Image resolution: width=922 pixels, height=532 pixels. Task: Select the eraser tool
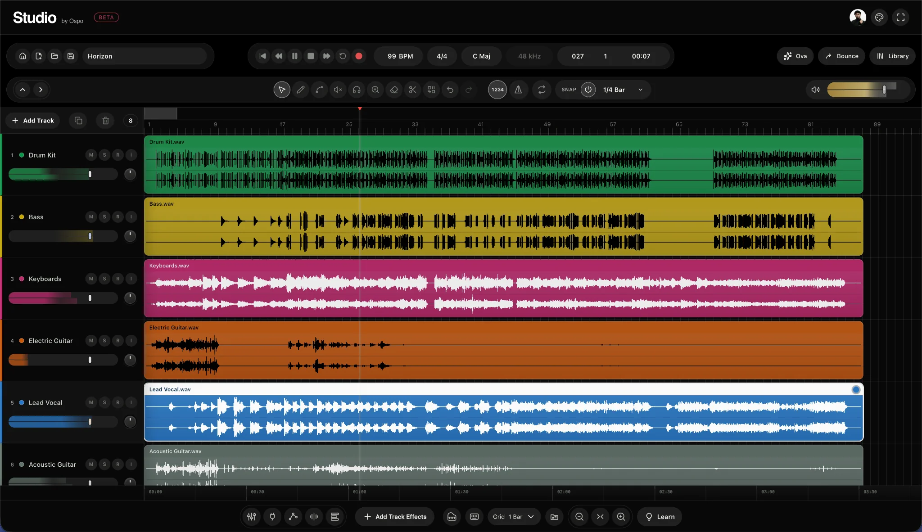pos(394,90)
